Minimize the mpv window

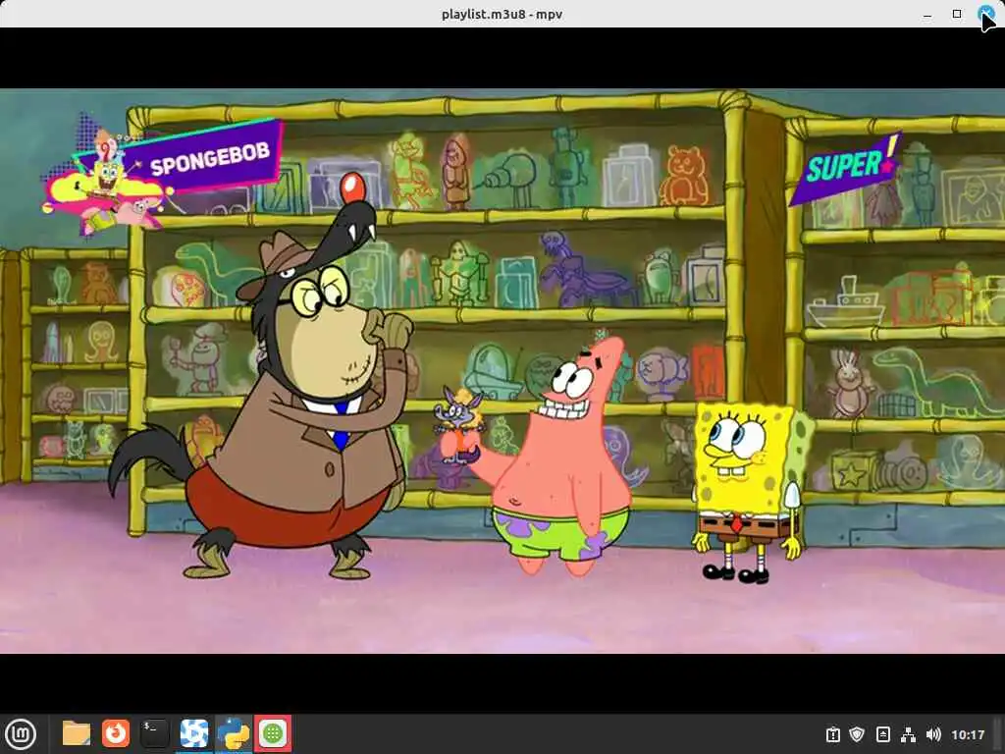pos(927,14)
